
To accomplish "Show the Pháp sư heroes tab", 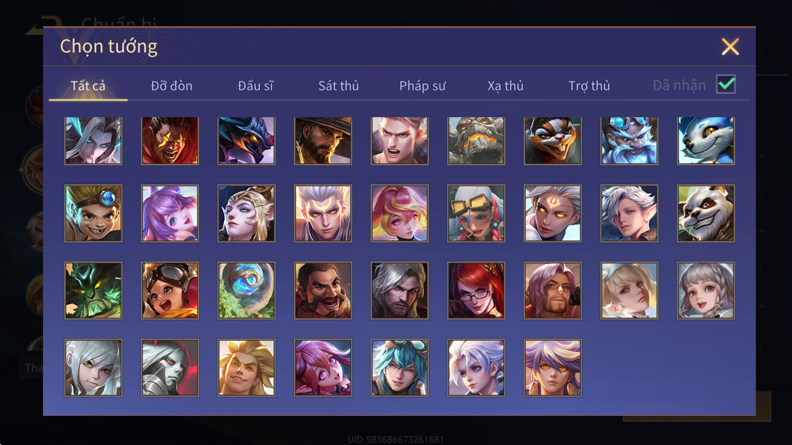I will click(x=422, y=86).
